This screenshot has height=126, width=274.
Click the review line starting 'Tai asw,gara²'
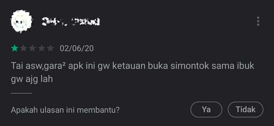click(x=132, y=66)
